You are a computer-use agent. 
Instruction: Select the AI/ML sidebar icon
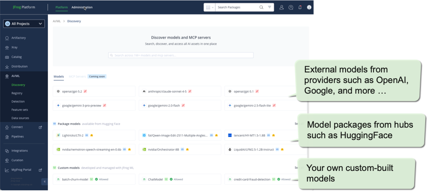7,76
